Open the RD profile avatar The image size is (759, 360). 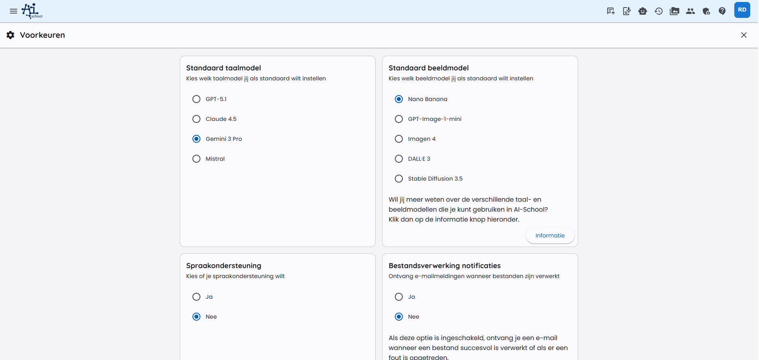[743, 10]
